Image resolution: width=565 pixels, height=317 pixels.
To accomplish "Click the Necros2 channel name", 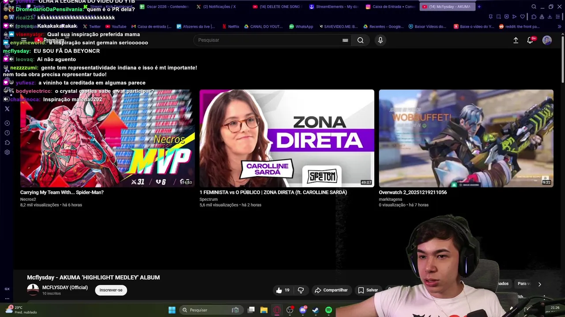I will pyautogui.click(x=28, y=199).
